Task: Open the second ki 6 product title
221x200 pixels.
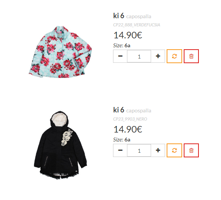Action: [119, 110]
